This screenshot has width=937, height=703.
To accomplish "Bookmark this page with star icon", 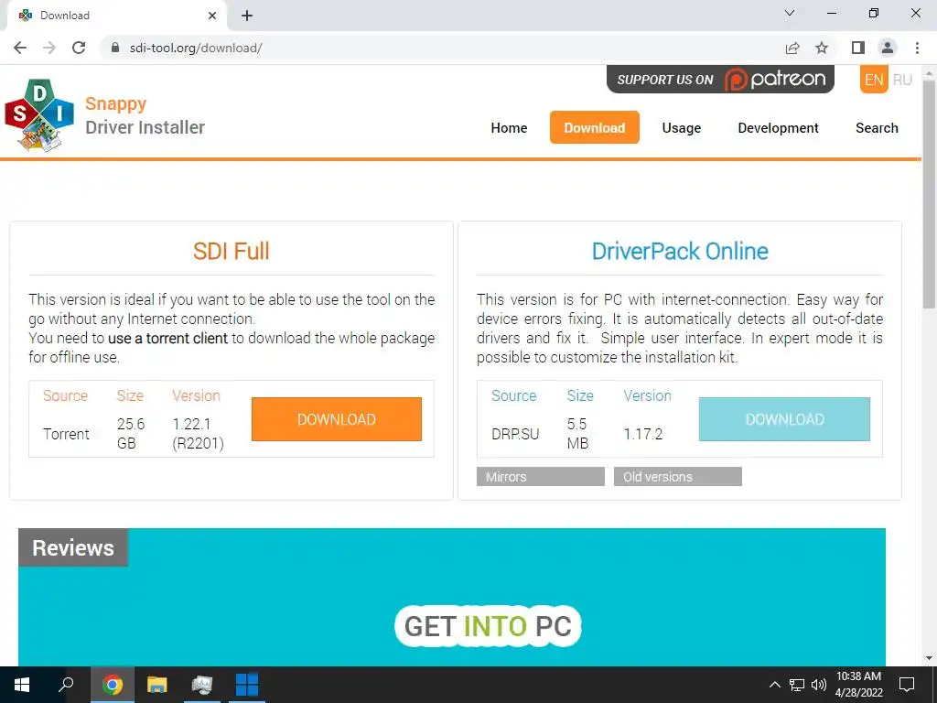I will pyautogui.click(x=822, y=48).
